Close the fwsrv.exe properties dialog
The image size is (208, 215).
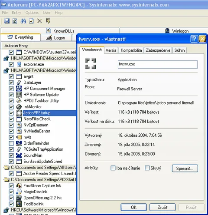(x=202, y=39)
